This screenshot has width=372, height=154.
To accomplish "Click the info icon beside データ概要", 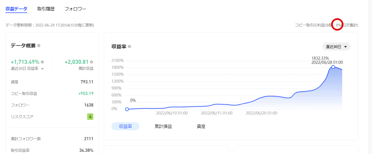I will tap(39, 46).
